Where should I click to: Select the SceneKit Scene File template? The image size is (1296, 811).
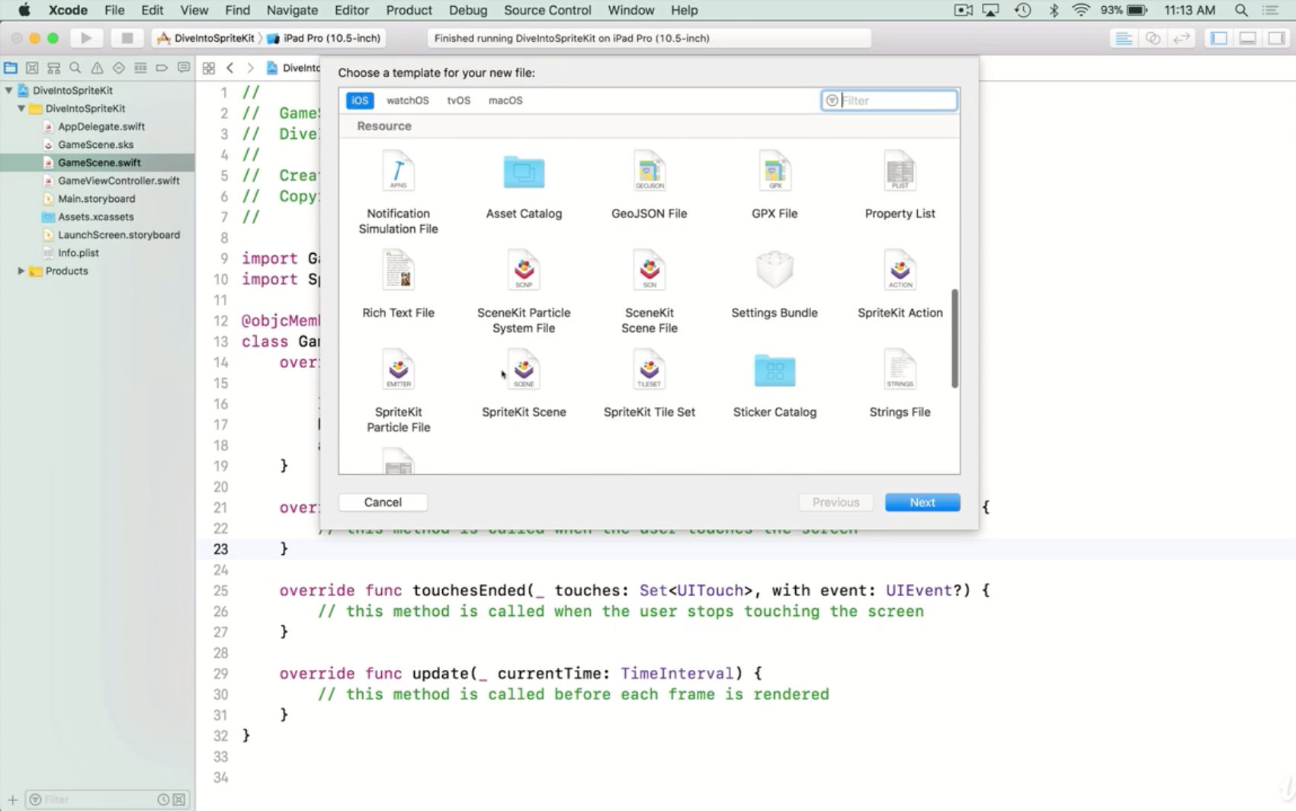coord(650,291)
